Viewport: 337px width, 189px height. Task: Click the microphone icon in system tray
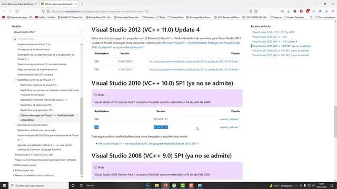(x=304, y=185)
